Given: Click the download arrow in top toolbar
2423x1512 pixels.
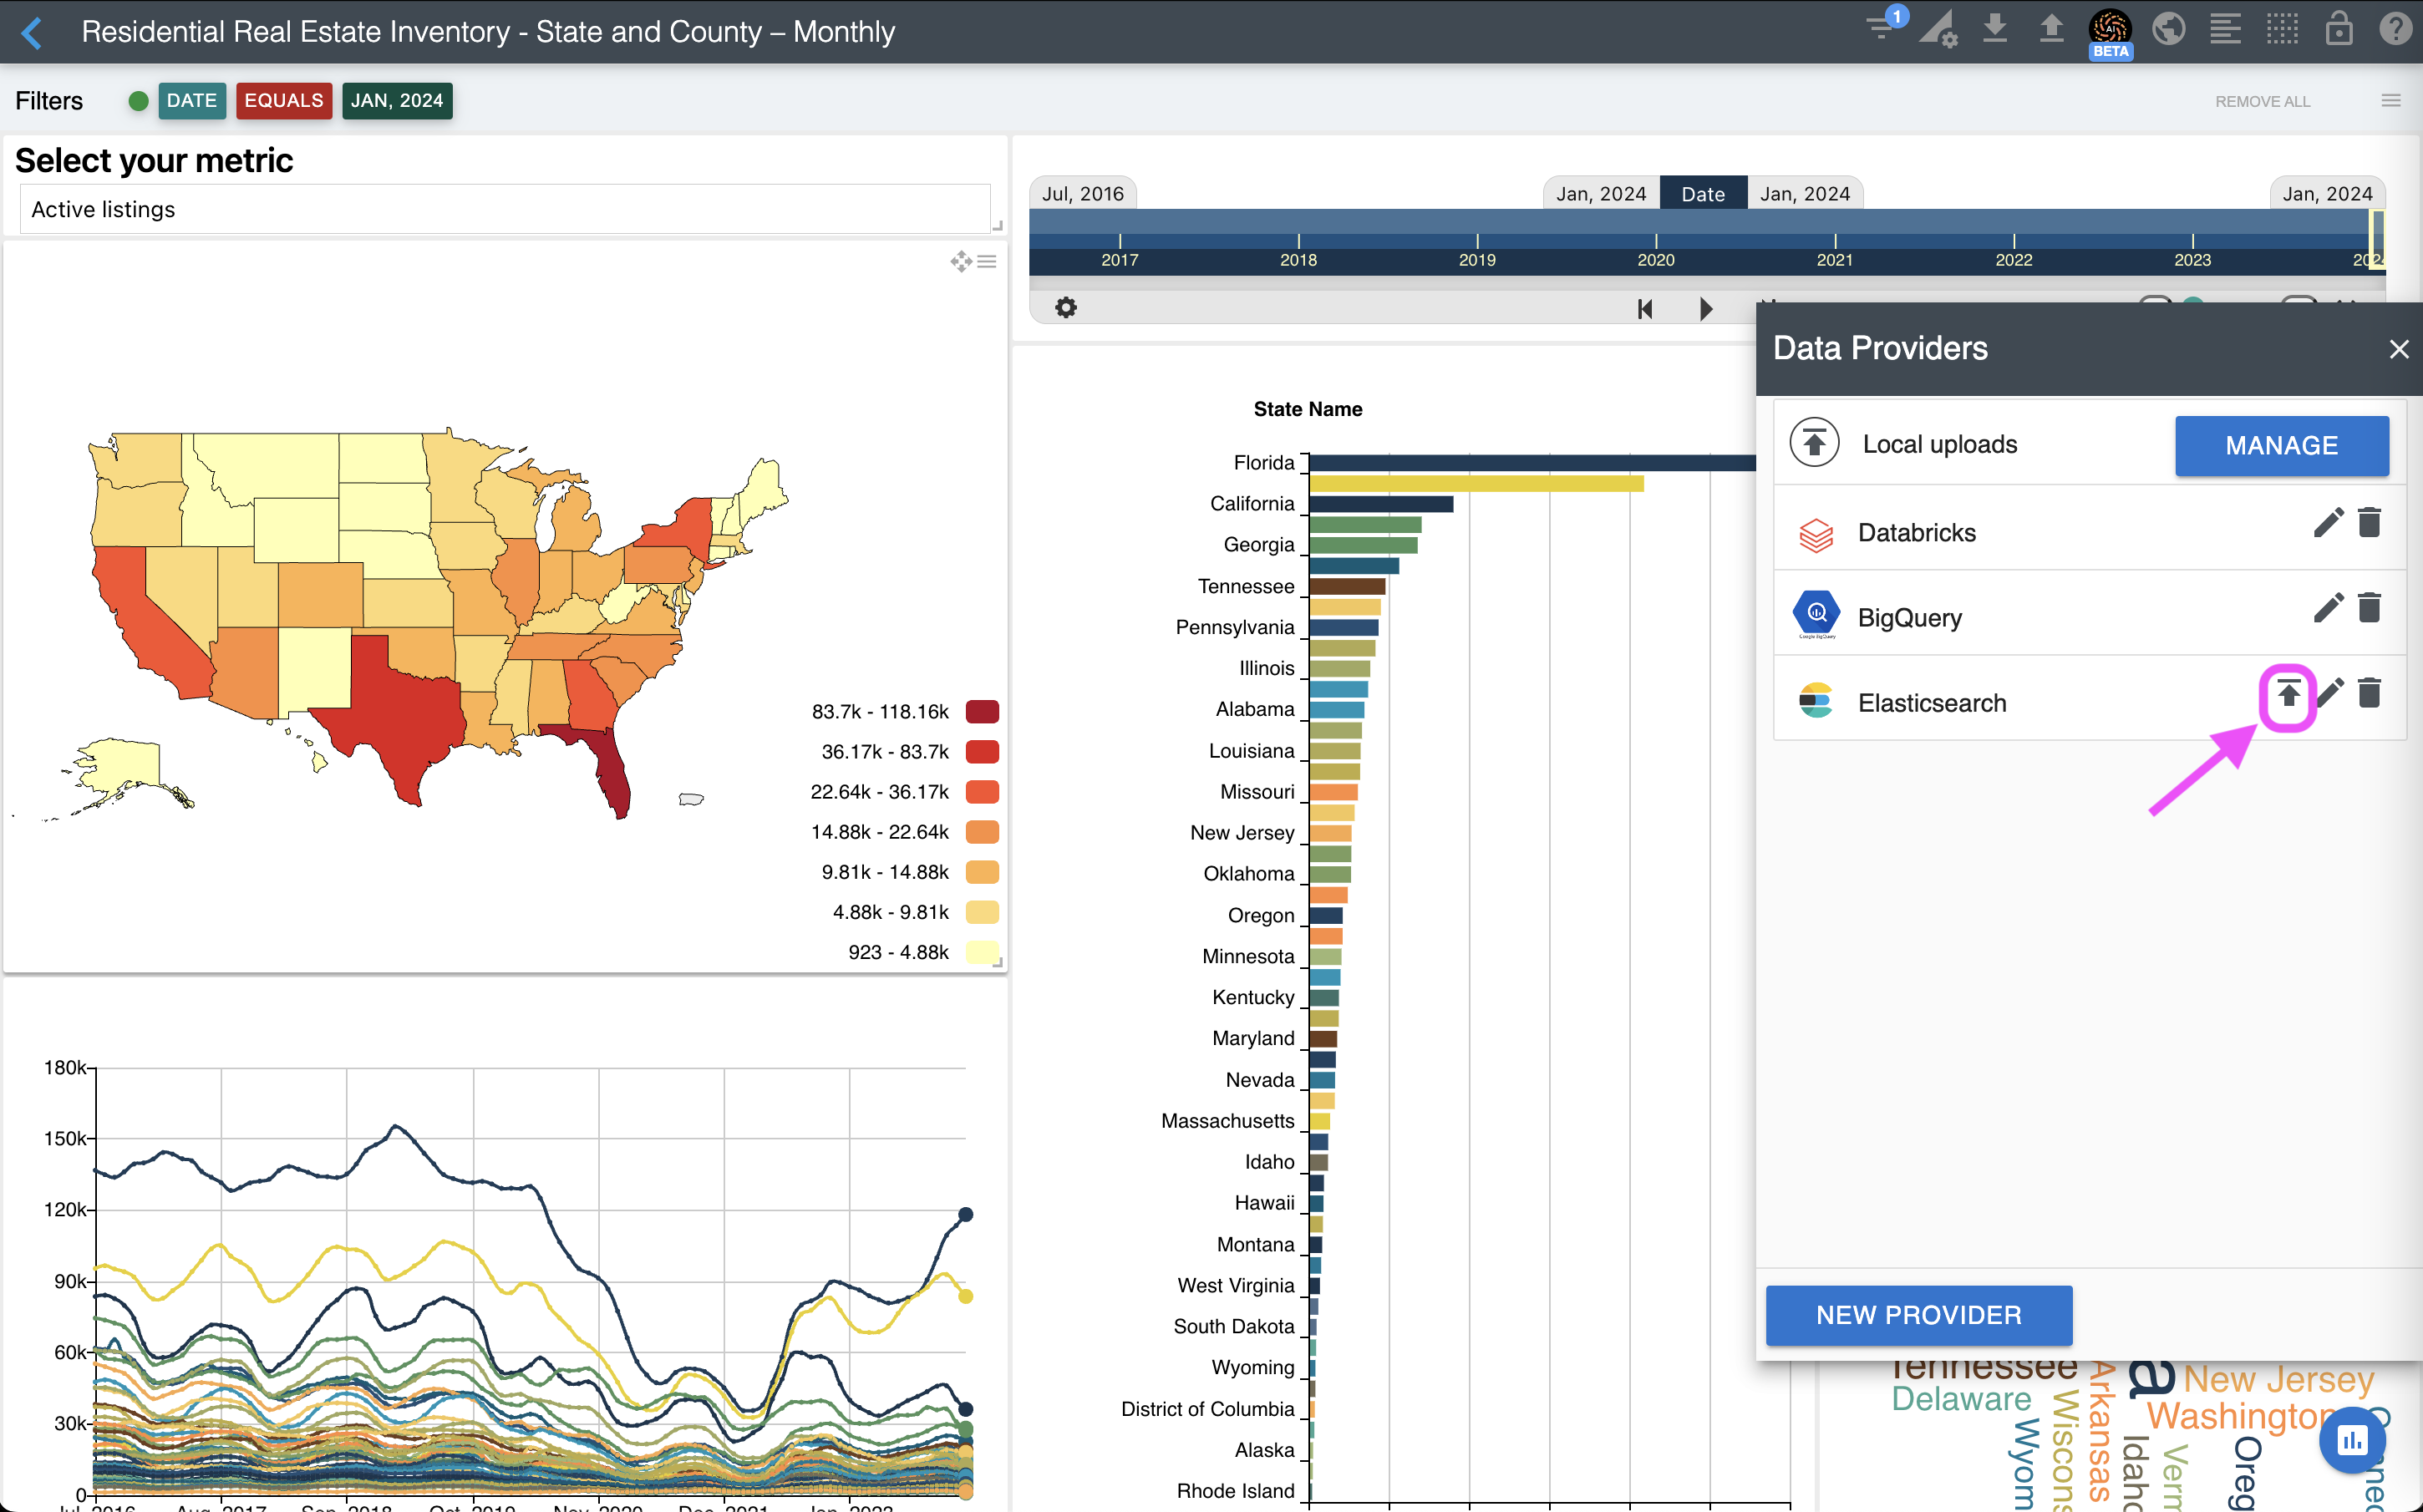Looking at the screenshot, I should (x=1995, y=28).
